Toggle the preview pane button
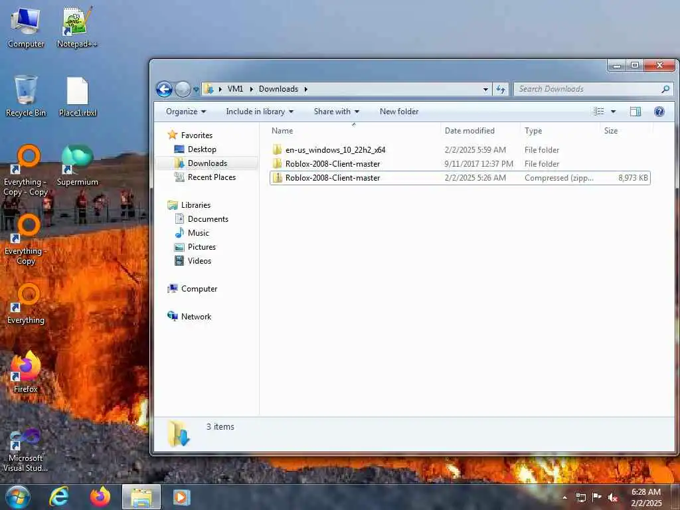680x510 pixels. point(635,112)
